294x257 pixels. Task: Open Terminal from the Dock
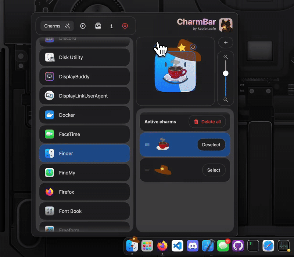[253, 246]
